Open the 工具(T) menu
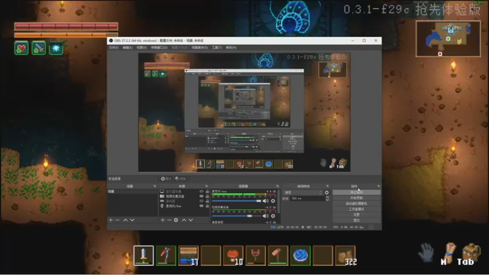The image size is (489, 275). coord(217,48)
